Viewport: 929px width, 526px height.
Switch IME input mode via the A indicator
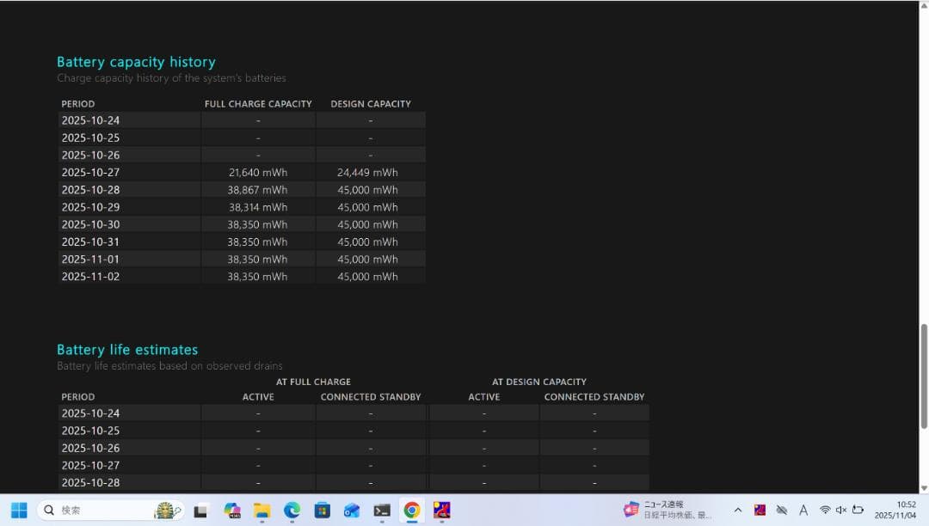pyautogui.click(x=803, y=510)
